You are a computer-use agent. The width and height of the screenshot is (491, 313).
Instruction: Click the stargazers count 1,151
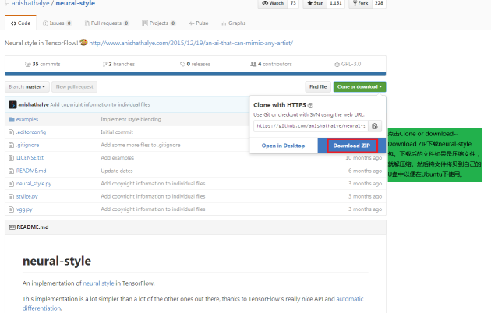tap(336, 3)
